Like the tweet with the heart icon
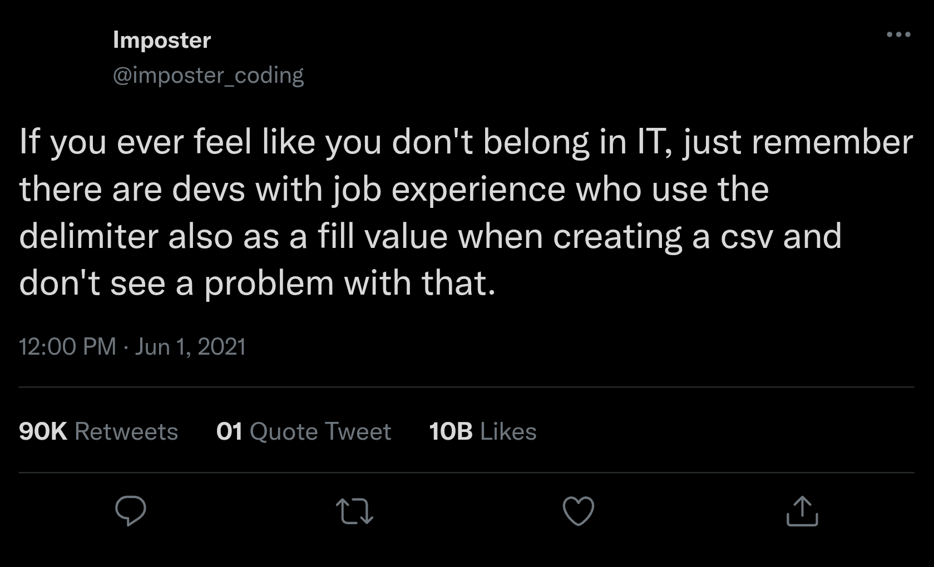 tap(579, 511)
